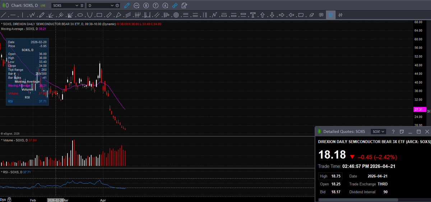
Task: Open the D interval dropdown
Action: click(x=112, y=6)
